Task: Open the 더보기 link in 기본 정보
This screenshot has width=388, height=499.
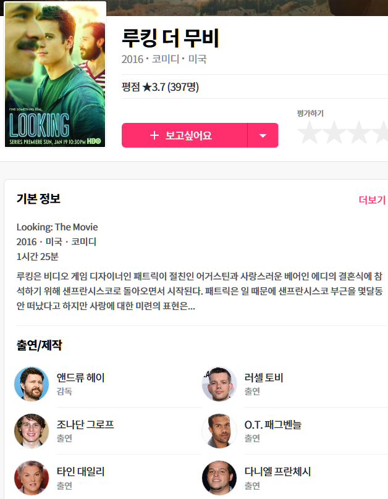Action: tap(372, 200)
